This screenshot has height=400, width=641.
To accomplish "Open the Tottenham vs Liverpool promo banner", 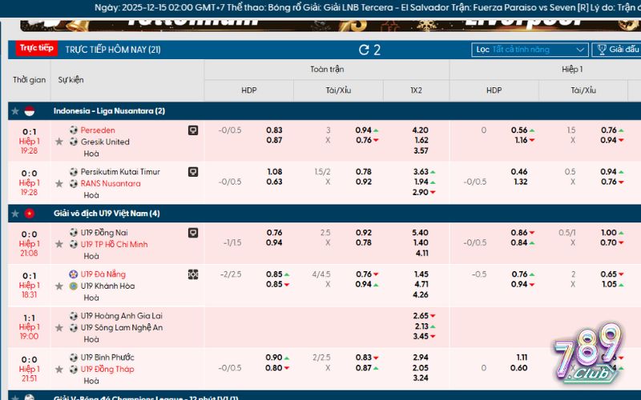I will [329, 25].
